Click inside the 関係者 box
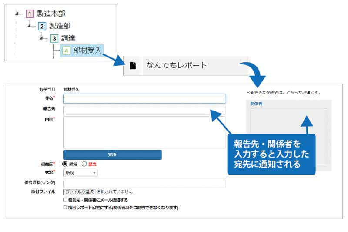The height and width of the screenshot is (232, 348). click(288, 137)
